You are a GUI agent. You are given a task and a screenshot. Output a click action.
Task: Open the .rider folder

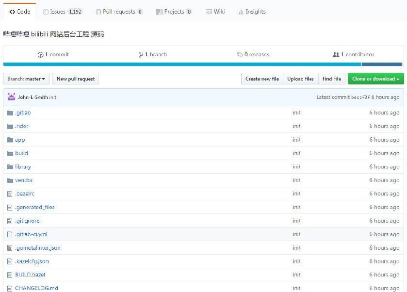21,126
